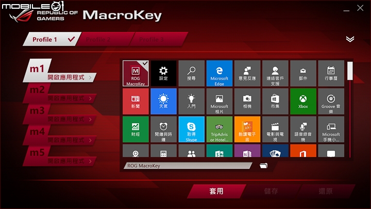371x209 pixels.
Task: Choose the Camera (相機) tile
Action: (x=247, y=101)
